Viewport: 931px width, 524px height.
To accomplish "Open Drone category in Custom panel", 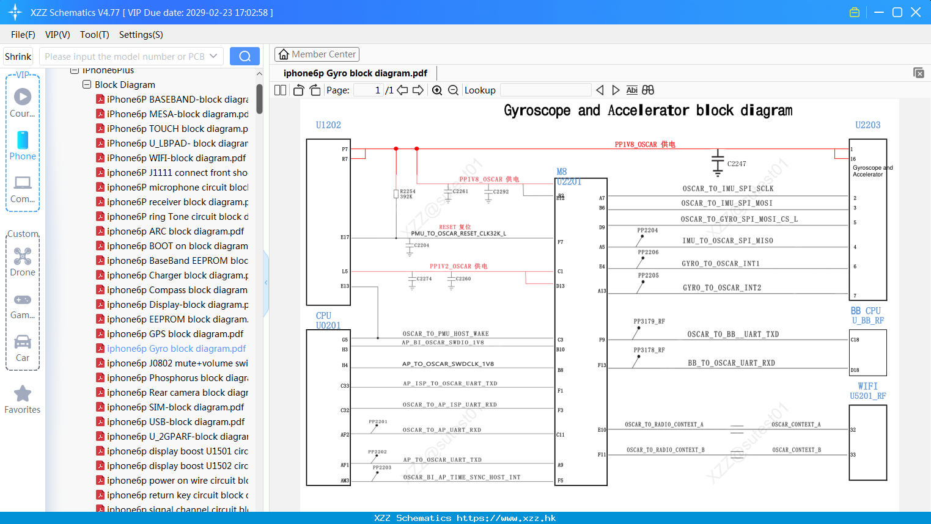I will [23, 262].
